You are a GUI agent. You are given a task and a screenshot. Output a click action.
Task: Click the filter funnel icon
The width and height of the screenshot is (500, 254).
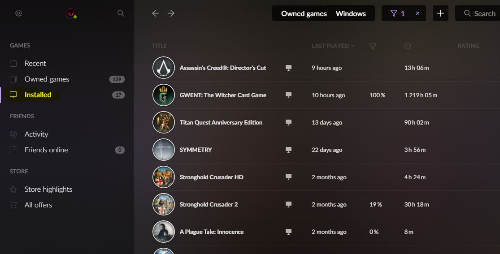point(394,13)
